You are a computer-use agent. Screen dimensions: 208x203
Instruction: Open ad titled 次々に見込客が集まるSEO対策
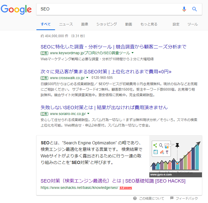coord(106,72)
